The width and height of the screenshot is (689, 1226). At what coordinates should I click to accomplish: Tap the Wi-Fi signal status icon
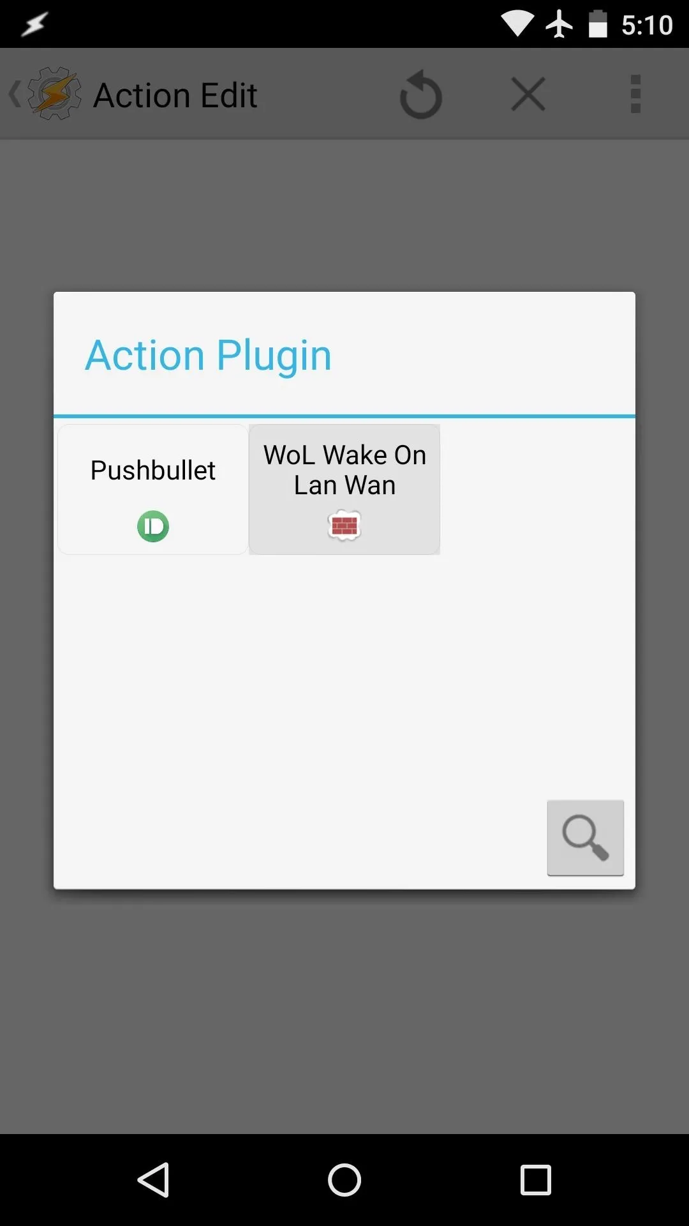point(517,24)
